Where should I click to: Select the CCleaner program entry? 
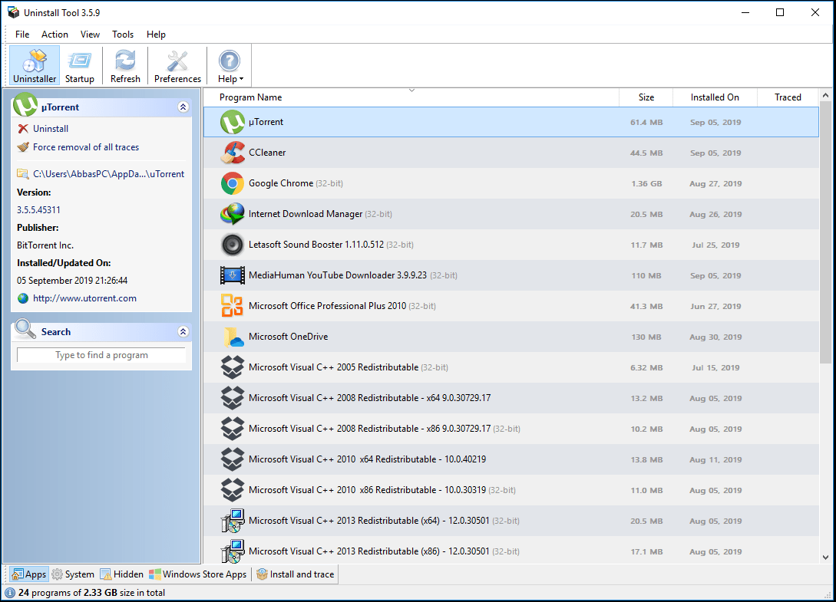(267, 153)
